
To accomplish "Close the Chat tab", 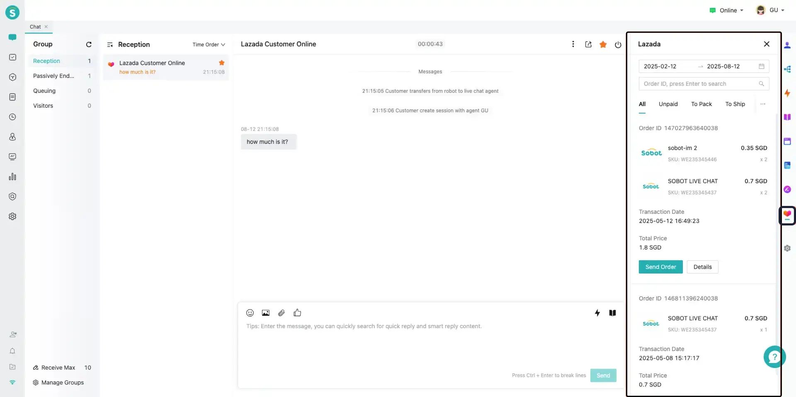I will click(46, 27).
